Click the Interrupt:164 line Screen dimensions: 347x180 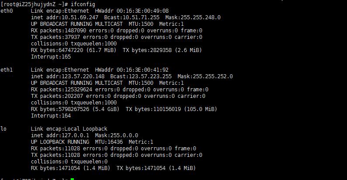(x=51, y=116)
